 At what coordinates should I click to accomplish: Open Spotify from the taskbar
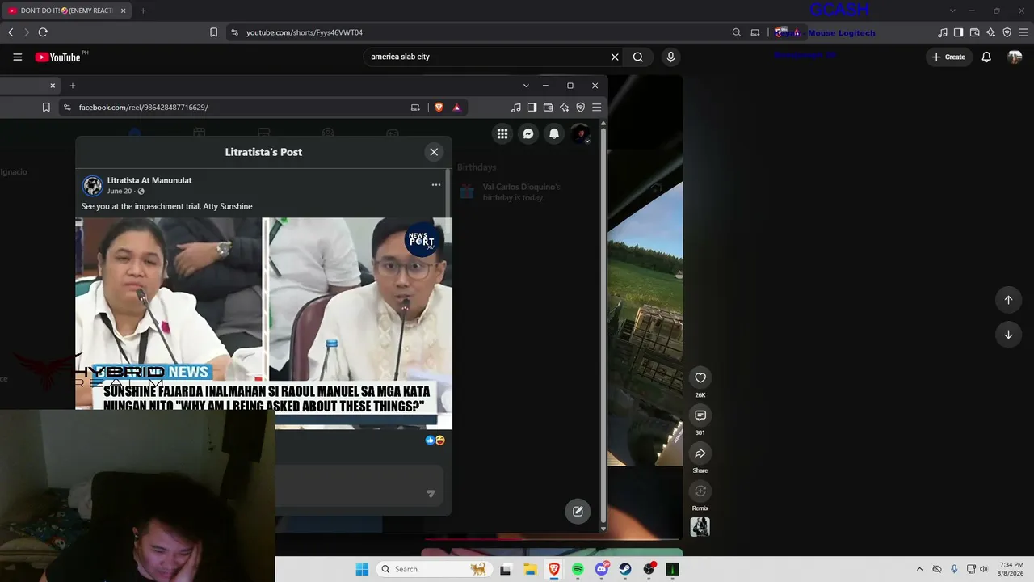tap(578, 569)
